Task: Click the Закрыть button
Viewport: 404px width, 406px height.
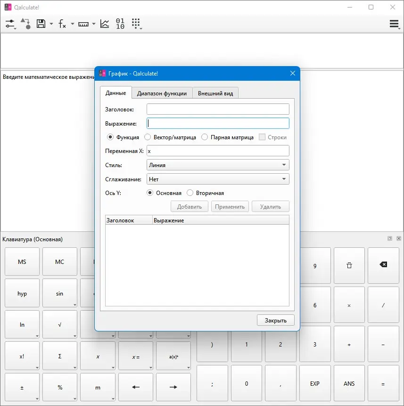Action: click(x=276, y=320)
